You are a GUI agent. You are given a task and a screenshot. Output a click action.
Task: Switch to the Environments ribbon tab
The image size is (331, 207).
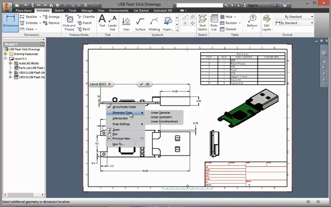point(119,10)
